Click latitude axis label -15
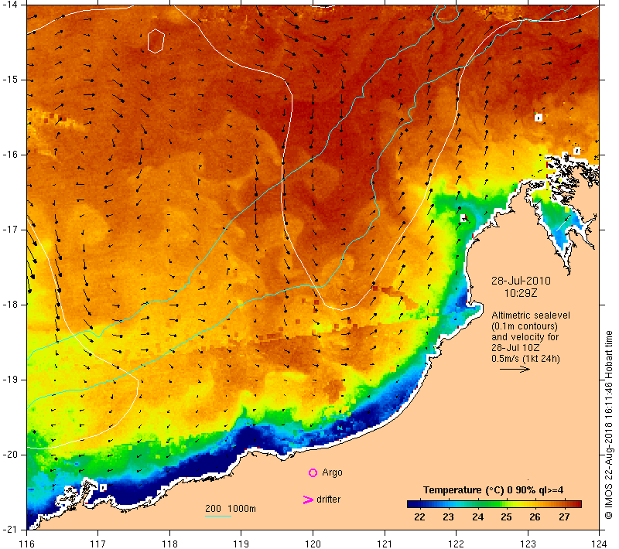The height and width of the screenshot is (549, 619). point(9,80)
